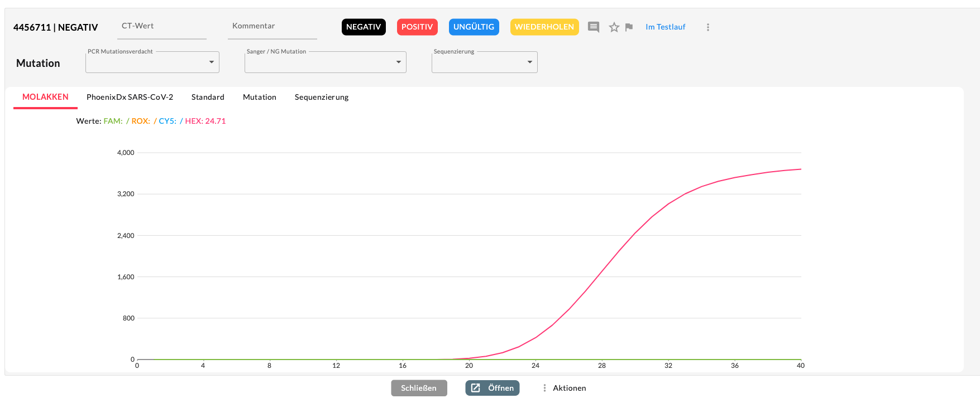Mark the sample with the star icon
980x403 pixels.
(x=614, y=27)
